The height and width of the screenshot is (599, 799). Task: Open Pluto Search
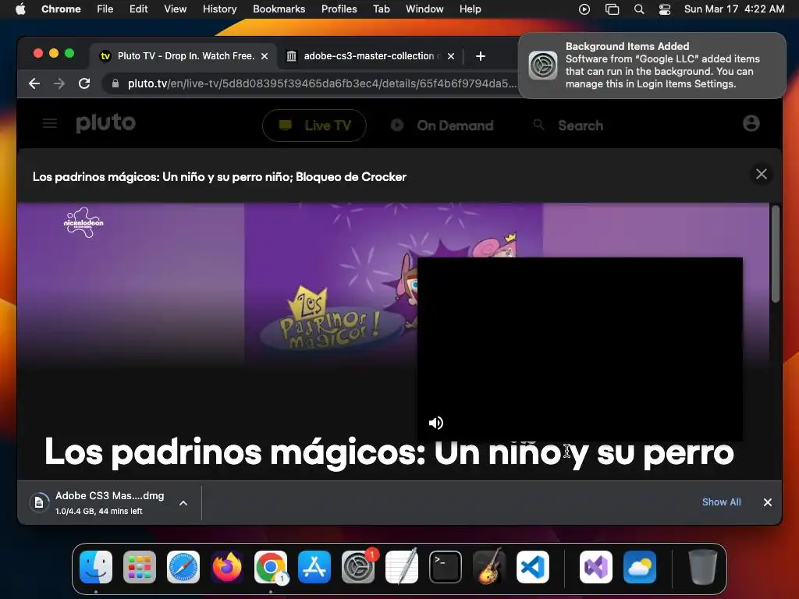point(568,126)
